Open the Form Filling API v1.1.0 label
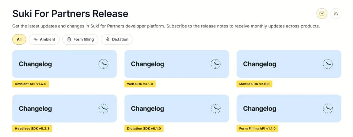353x137 pixels. tap(257, 129)
